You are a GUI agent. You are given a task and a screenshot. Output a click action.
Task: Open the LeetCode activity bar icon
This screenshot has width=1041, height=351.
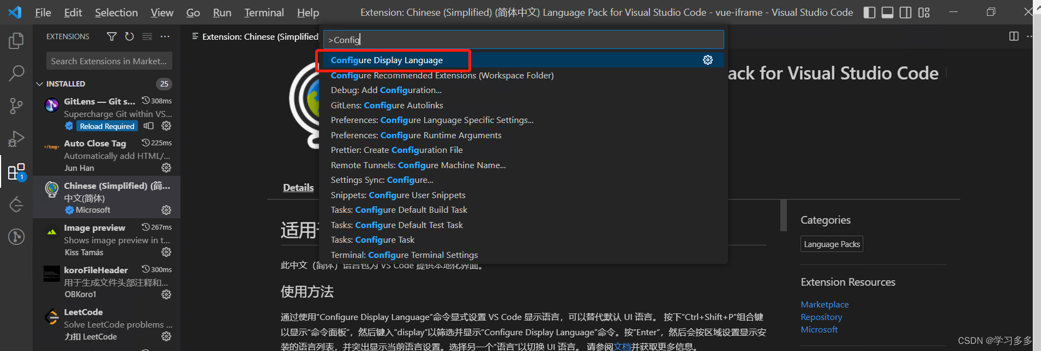(16, 204)
